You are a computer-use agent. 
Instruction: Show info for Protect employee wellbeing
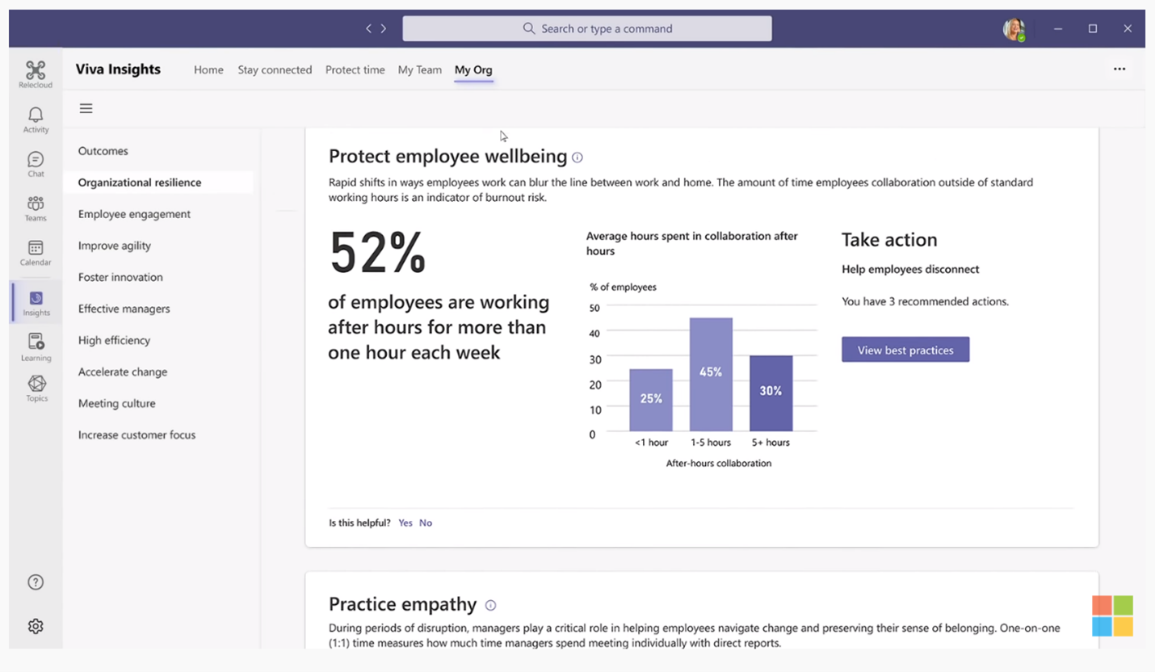tap(577, 157)
